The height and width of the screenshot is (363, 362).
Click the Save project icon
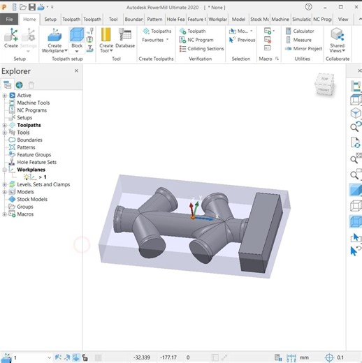(32, 7)
